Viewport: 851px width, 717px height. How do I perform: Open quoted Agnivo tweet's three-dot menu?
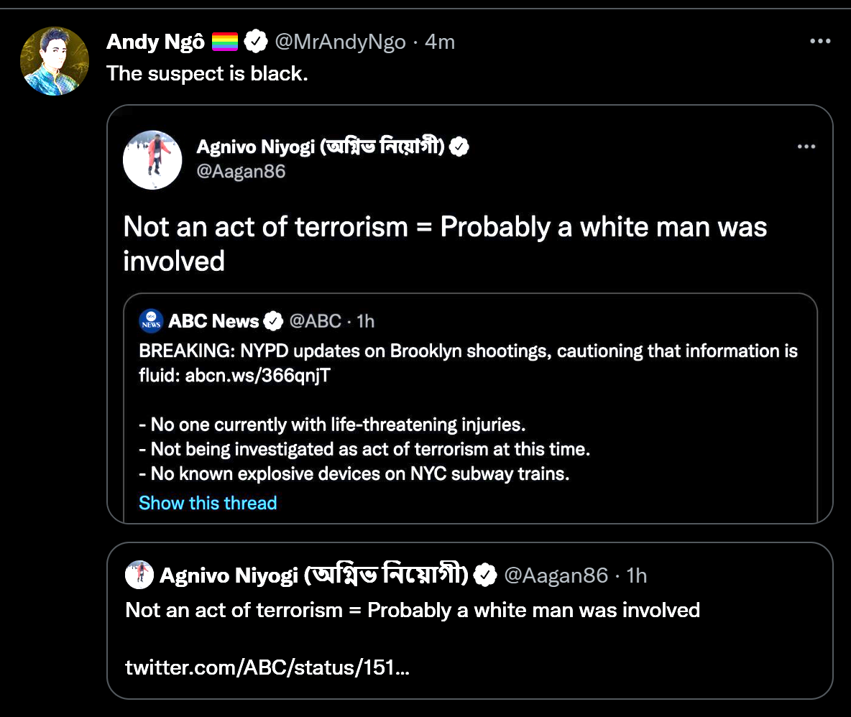tap(806, 147)
